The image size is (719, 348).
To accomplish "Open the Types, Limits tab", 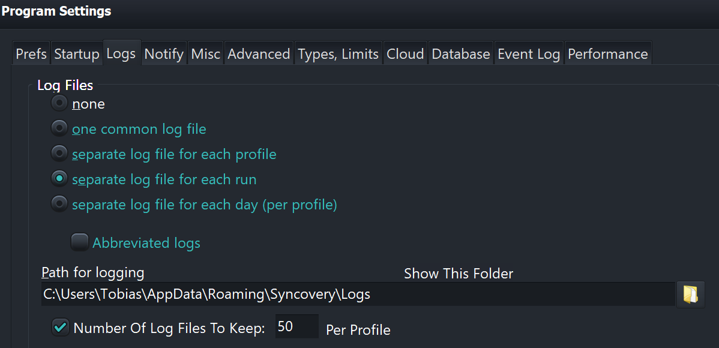I will click(338, 54).
